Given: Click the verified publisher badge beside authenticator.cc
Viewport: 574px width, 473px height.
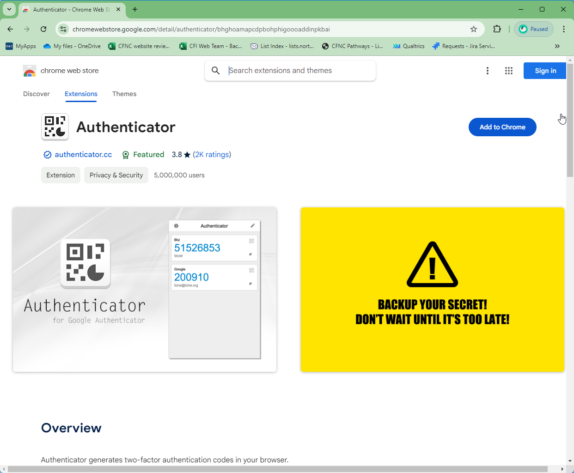Looking at the screenshot, I should click(x=48, y=155).
